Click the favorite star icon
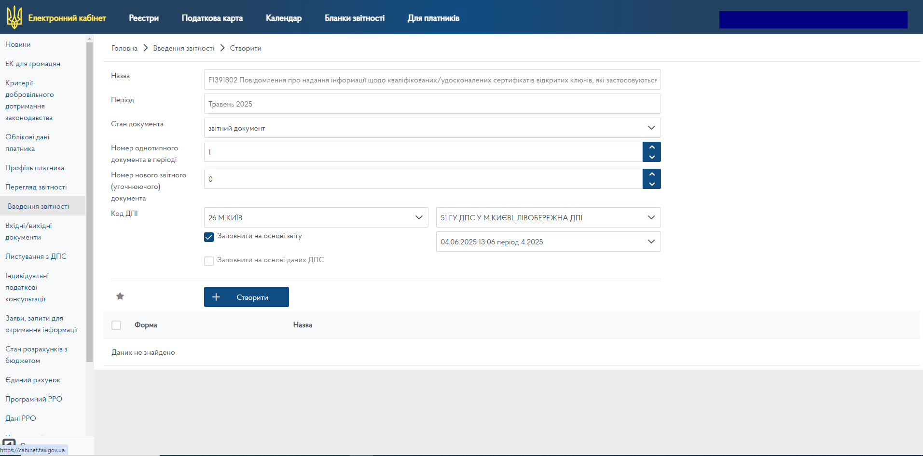Viewport: 923px width, 456px height. pos(120,296)
